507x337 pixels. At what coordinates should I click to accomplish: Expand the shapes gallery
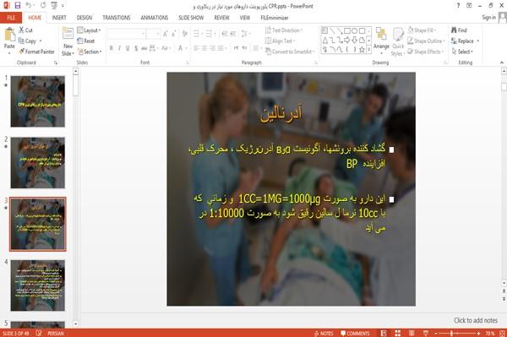coord(368,50)
